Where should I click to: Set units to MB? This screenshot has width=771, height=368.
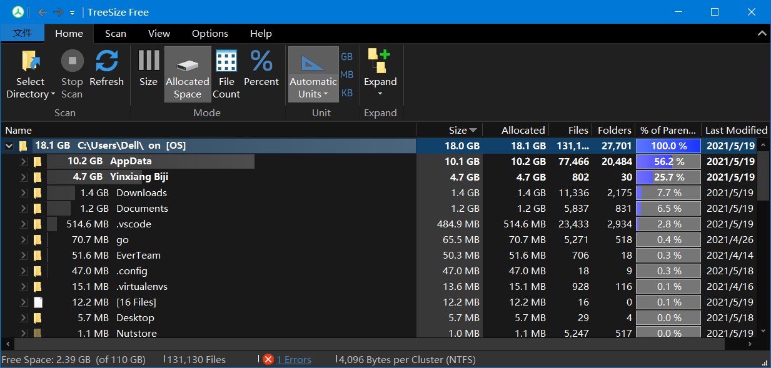coord(347,75)
